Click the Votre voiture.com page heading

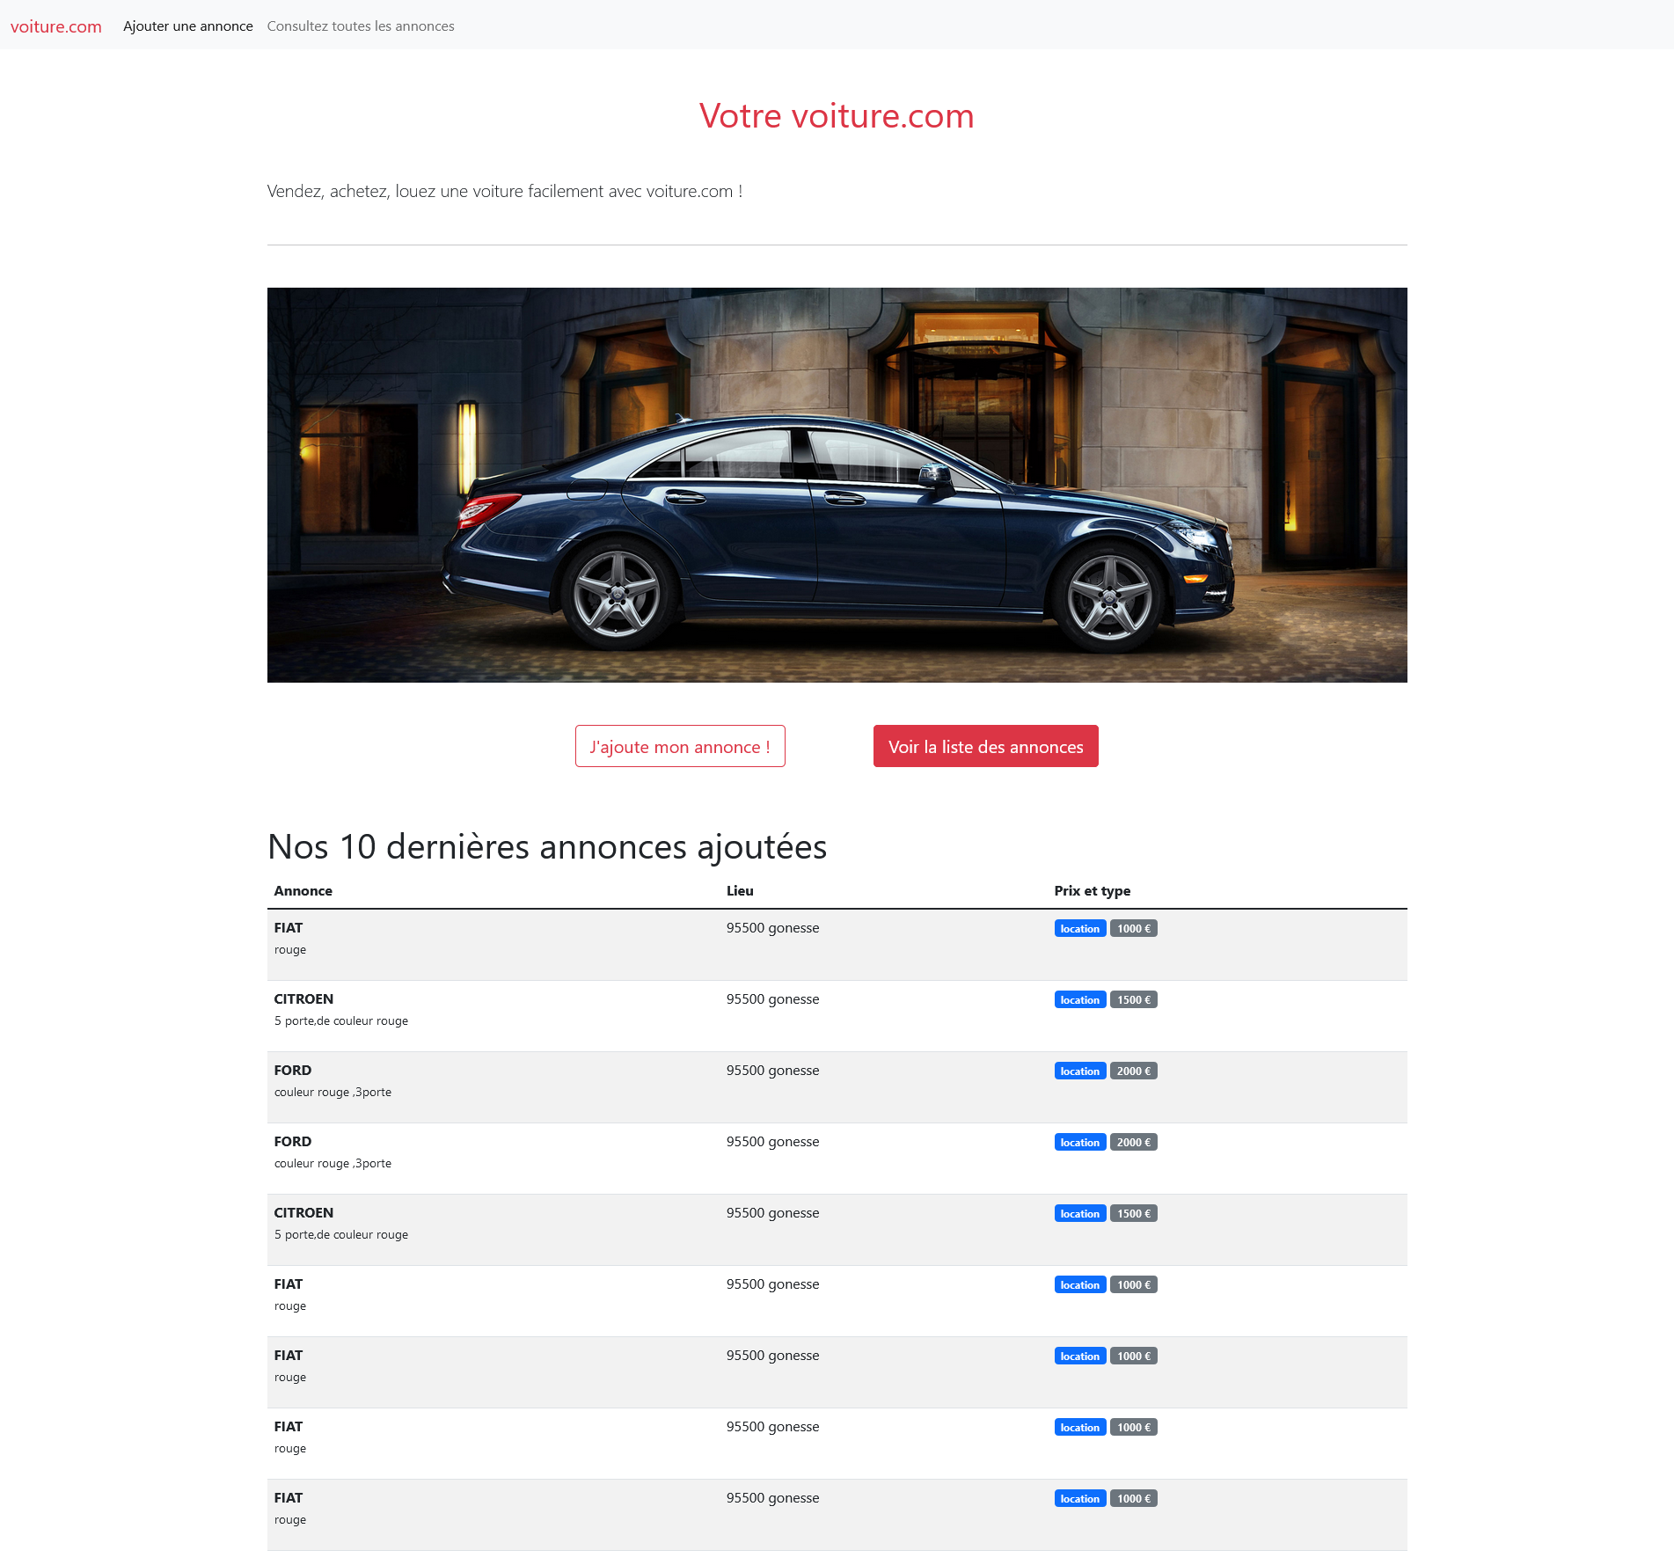click(x=837, y=116)
